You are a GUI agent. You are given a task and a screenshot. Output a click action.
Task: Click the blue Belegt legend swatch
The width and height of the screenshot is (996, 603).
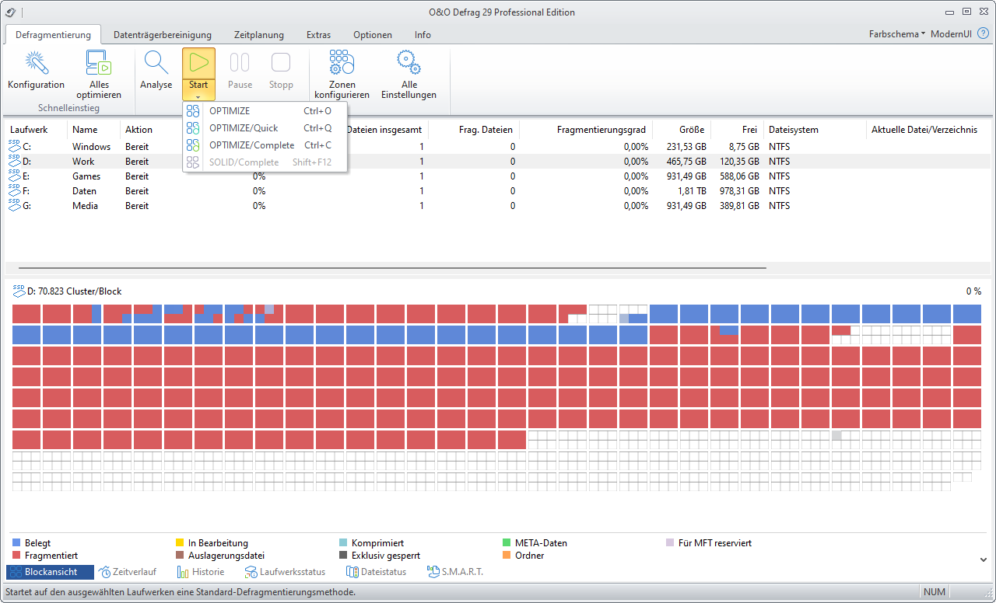coord(17,543)
